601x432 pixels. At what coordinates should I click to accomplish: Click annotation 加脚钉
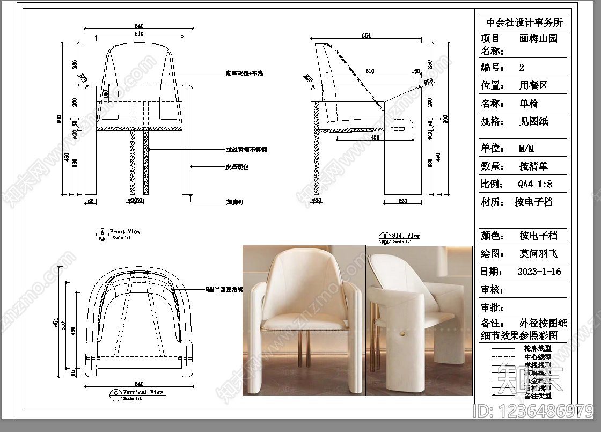[x=234, y=202]
